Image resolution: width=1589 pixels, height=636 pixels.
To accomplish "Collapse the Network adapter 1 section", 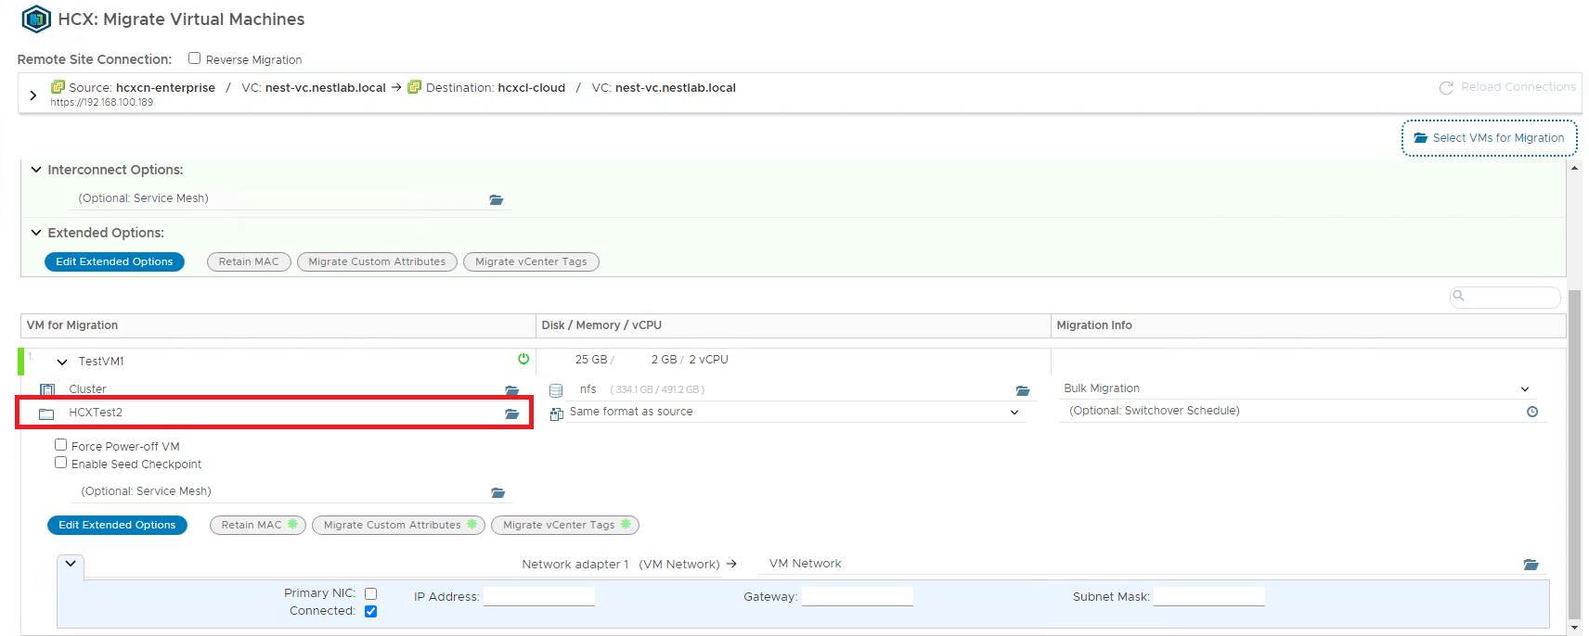I will coord(71,564).
